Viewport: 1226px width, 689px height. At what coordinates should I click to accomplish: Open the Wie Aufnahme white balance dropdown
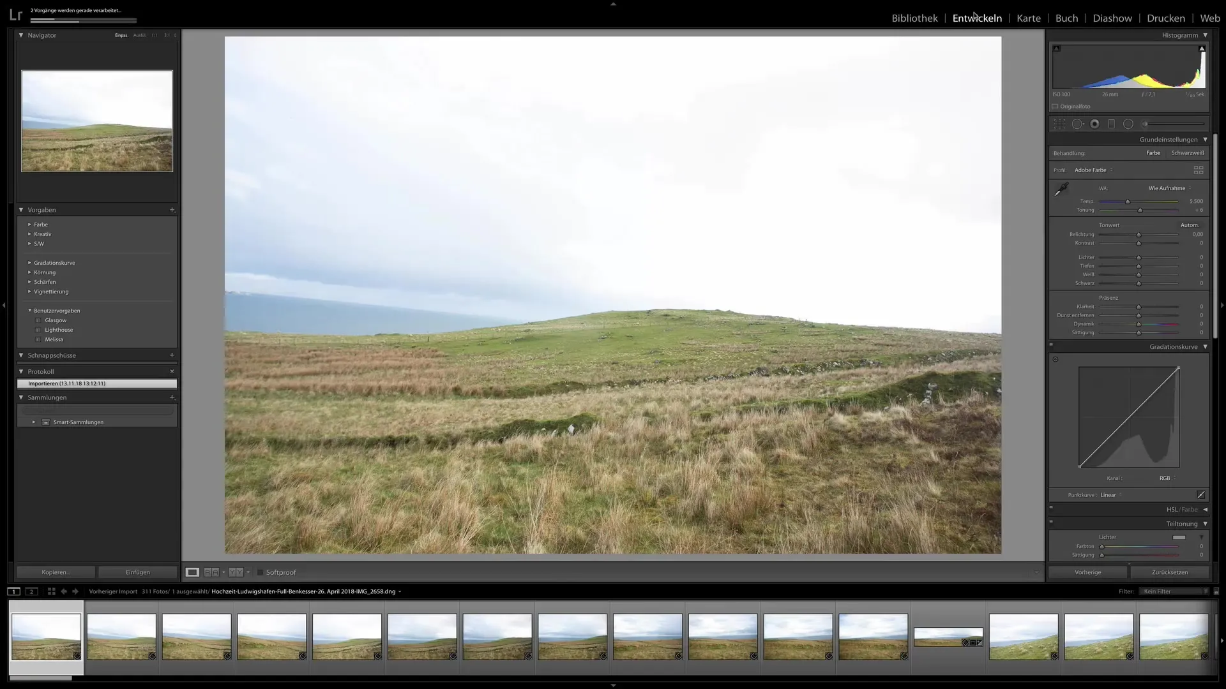point(1170,188)
